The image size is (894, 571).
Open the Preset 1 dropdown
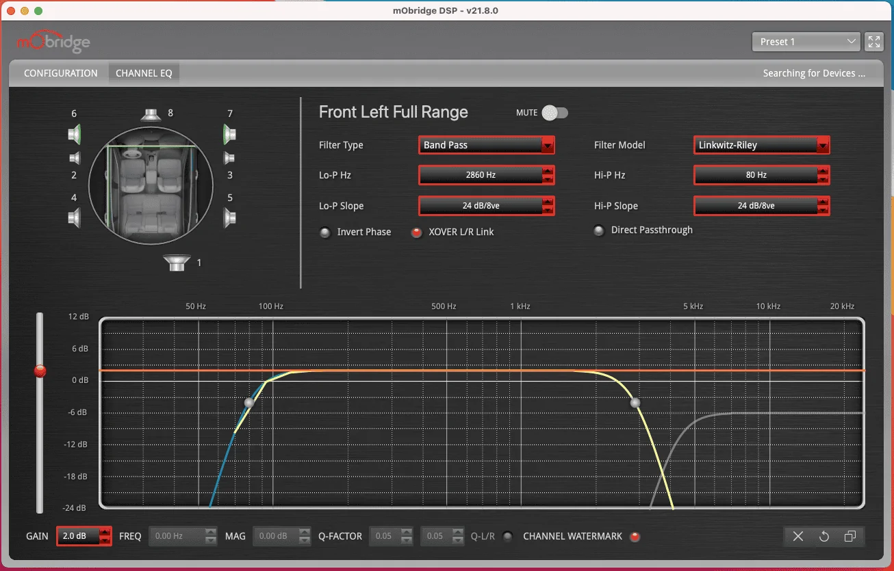tap(806, 42)
